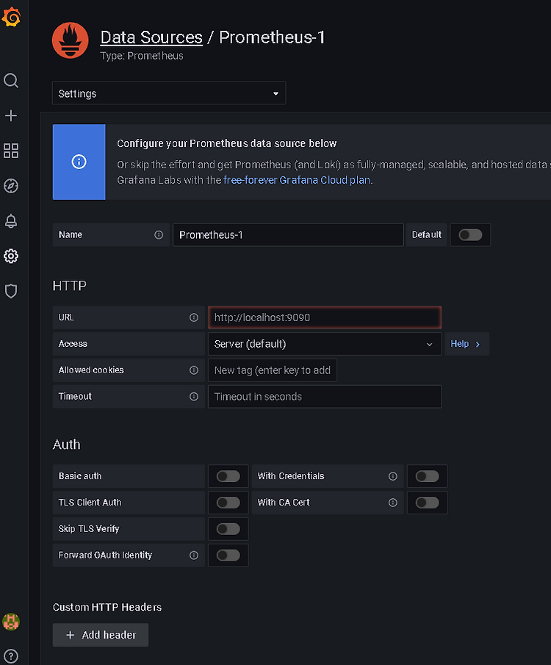Image resolution: width=551 pixels, height=665 pixels.
Task: Go back to Data Sources list link
Action: pos(151,37)
